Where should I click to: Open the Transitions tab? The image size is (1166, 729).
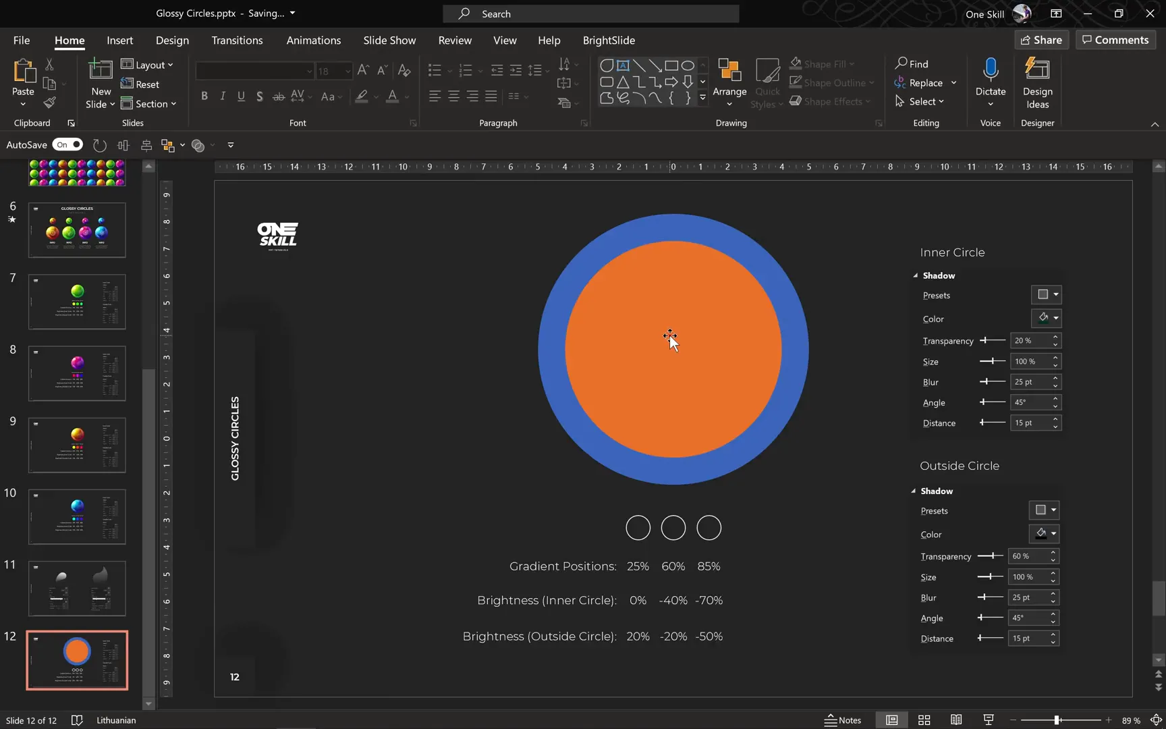237,40
